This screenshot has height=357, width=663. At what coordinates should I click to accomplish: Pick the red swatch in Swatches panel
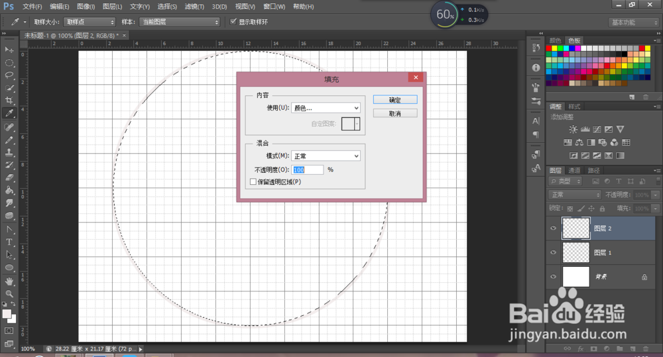click(x=549, y=48)
